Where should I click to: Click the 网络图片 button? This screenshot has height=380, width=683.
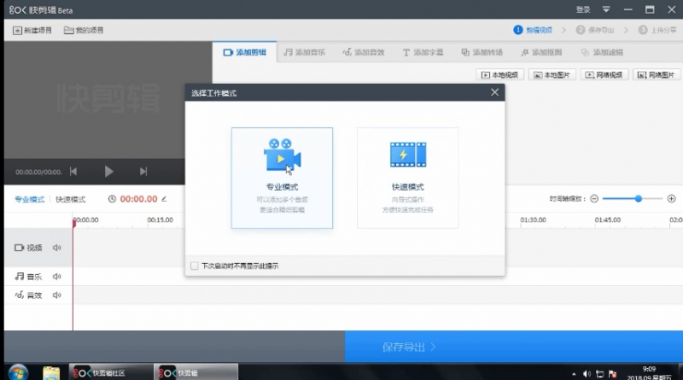pos(657,75)
